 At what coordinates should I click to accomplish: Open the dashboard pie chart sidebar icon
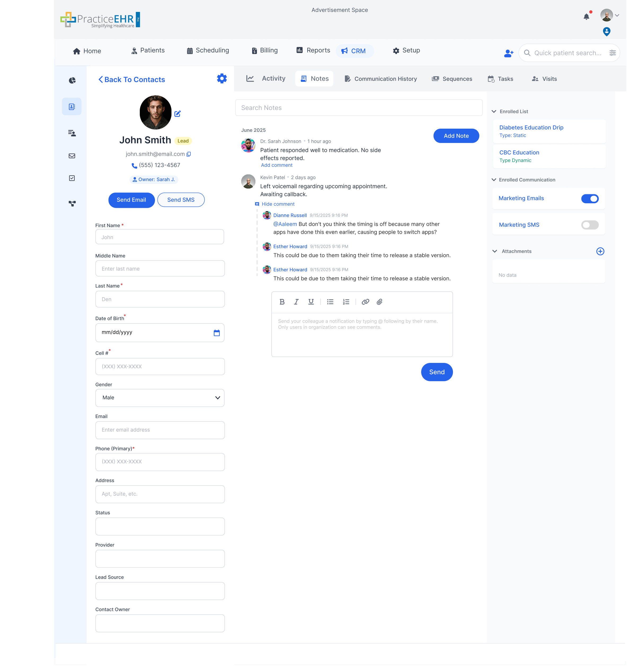(x=72, y=80)
